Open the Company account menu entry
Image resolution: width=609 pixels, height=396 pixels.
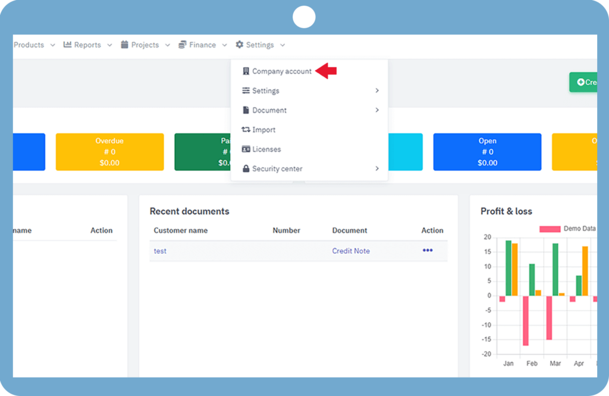[277, 71]
